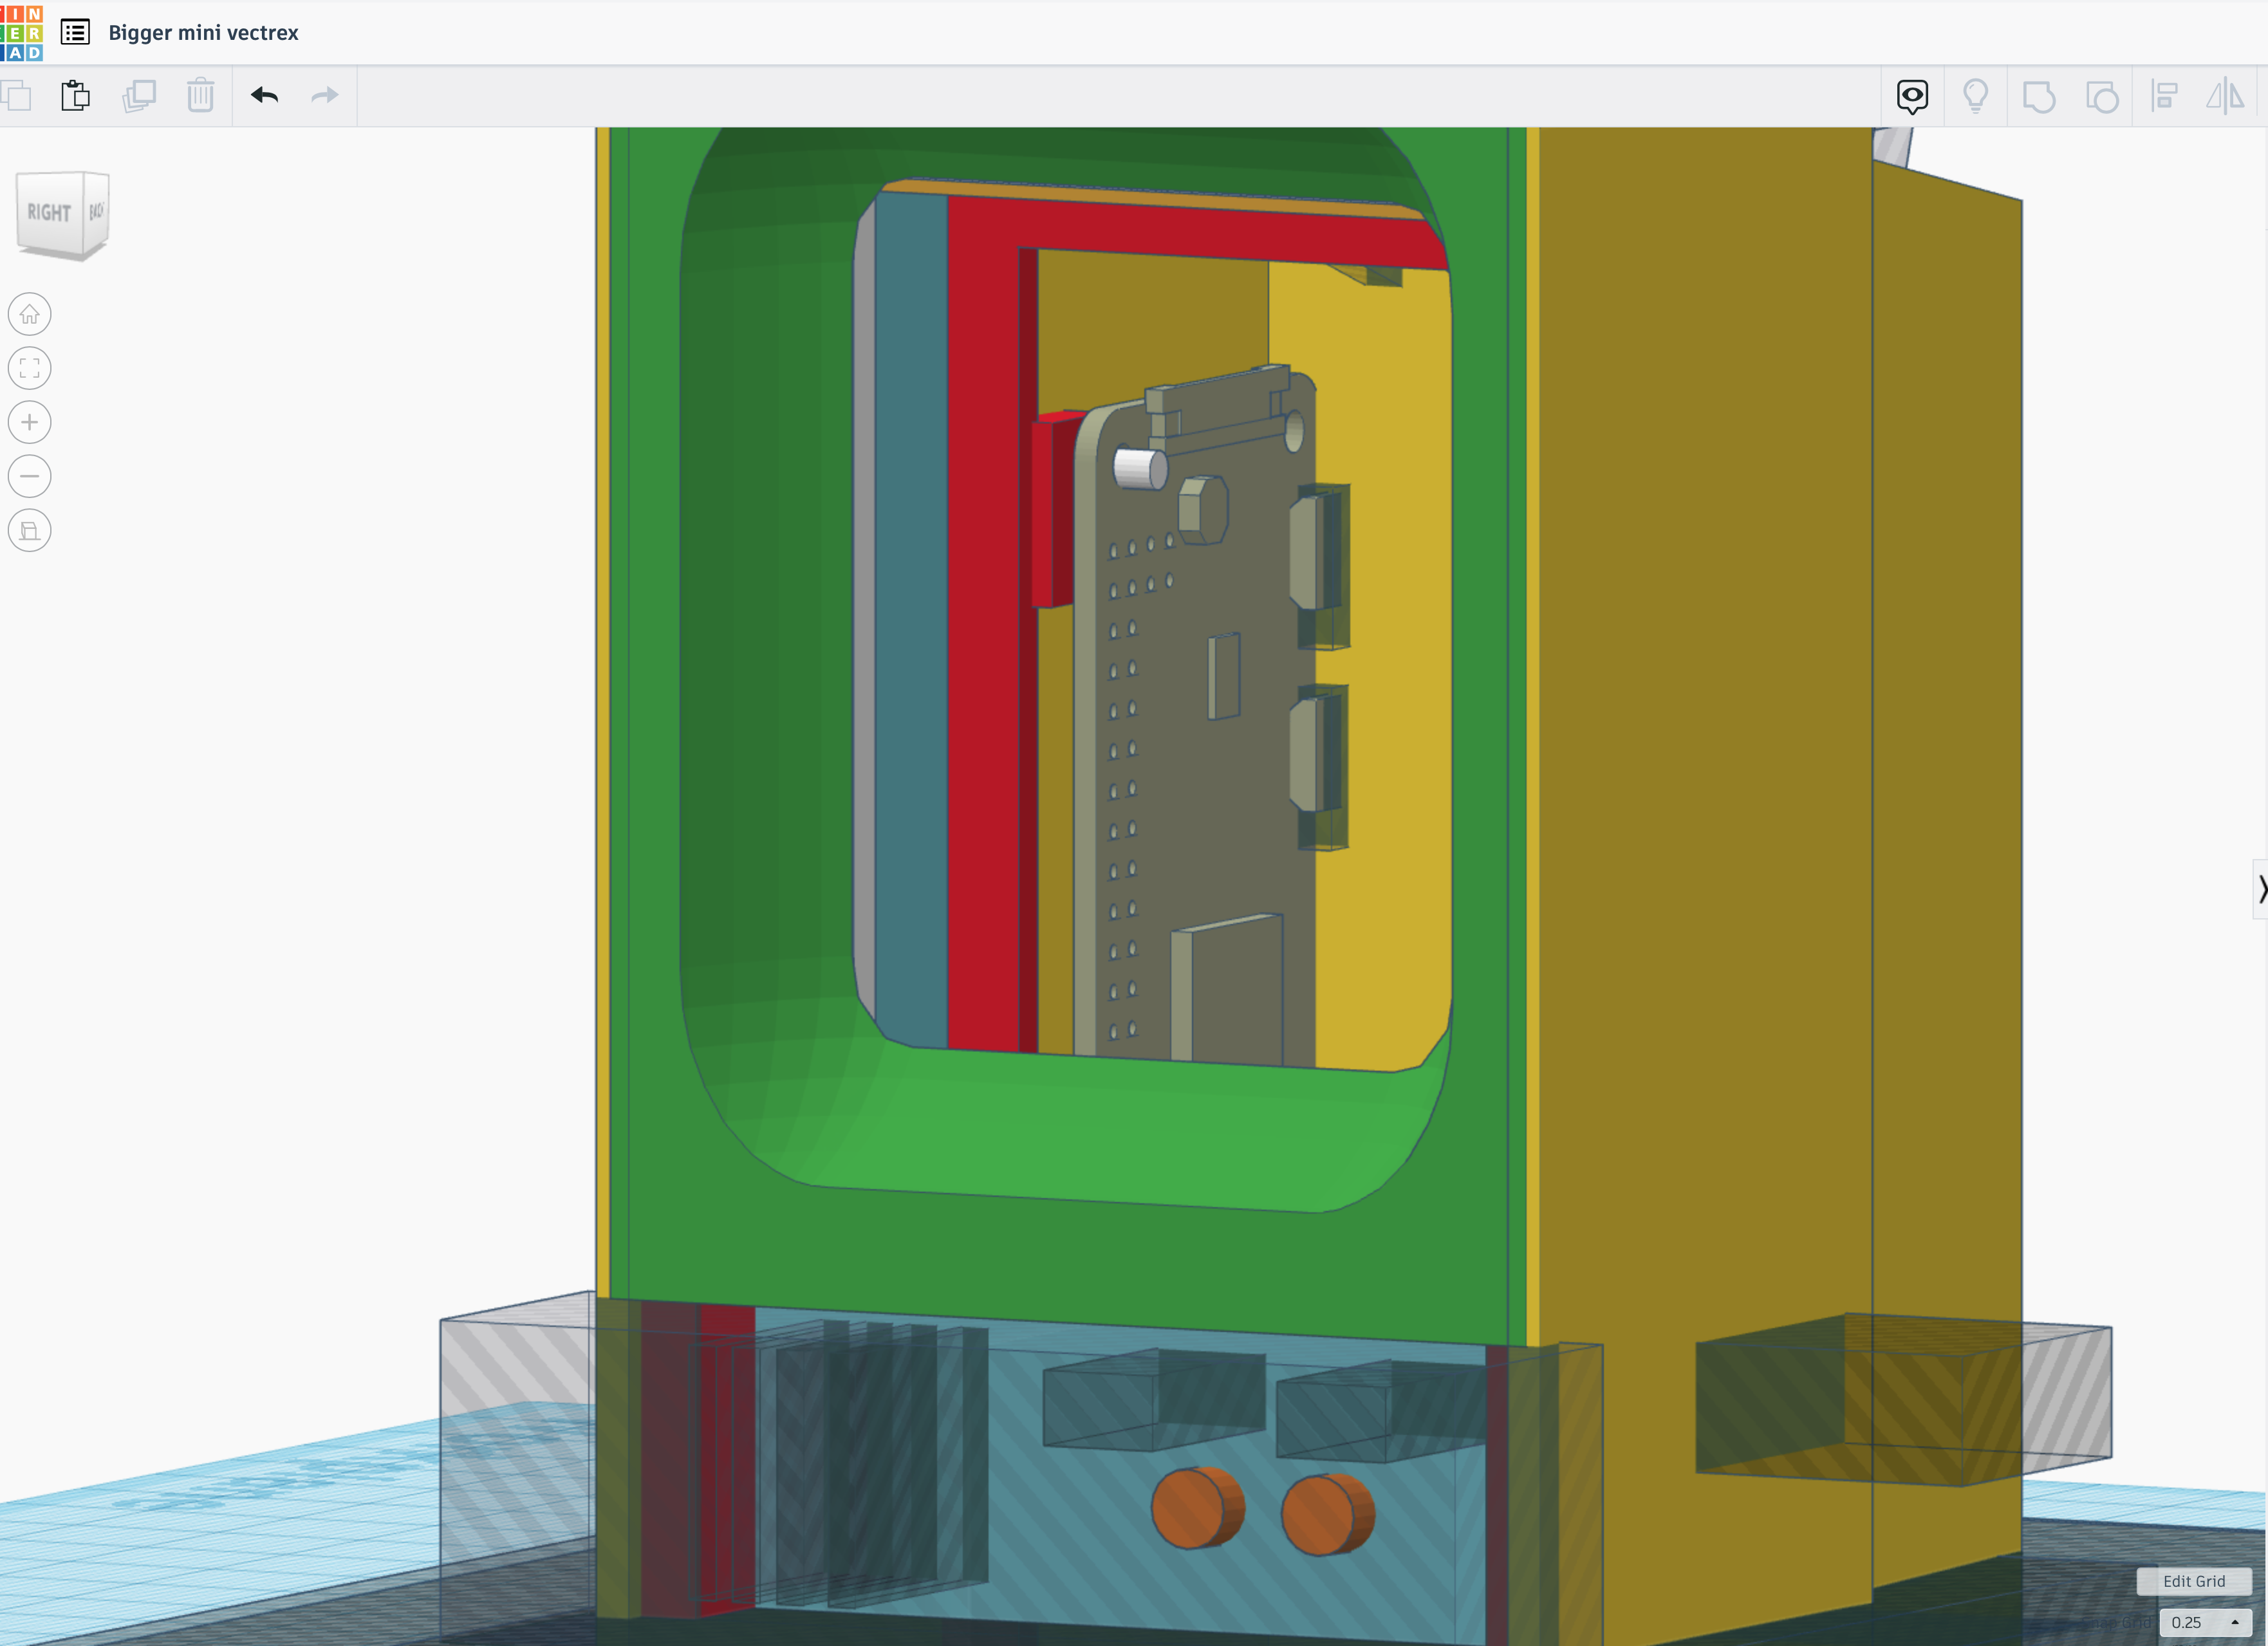Open the designs list menu icon
This screenshot has height=1646, width=2268.
tap(75, 32)
